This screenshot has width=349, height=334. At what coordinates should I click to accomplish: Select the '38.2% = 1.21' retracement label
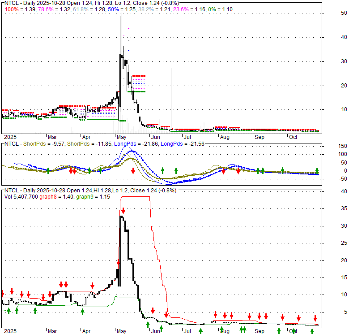[154, 9]
